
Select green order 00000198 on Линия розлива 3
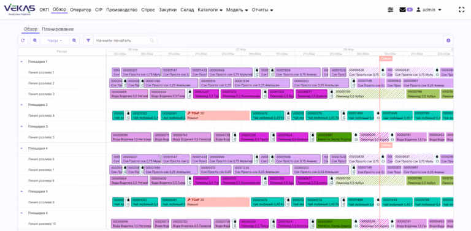click(423, 94)
